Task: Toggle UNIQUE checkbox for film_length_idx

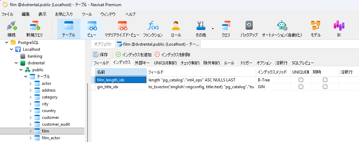Action: click(301, 80)
